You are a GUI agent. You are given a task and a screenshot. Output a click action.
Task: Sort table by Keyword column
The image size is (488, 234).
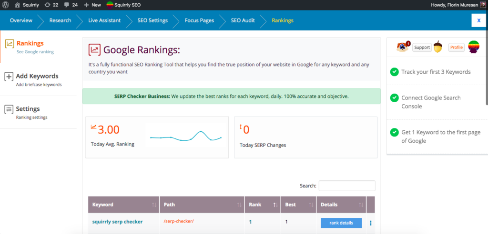123,205
